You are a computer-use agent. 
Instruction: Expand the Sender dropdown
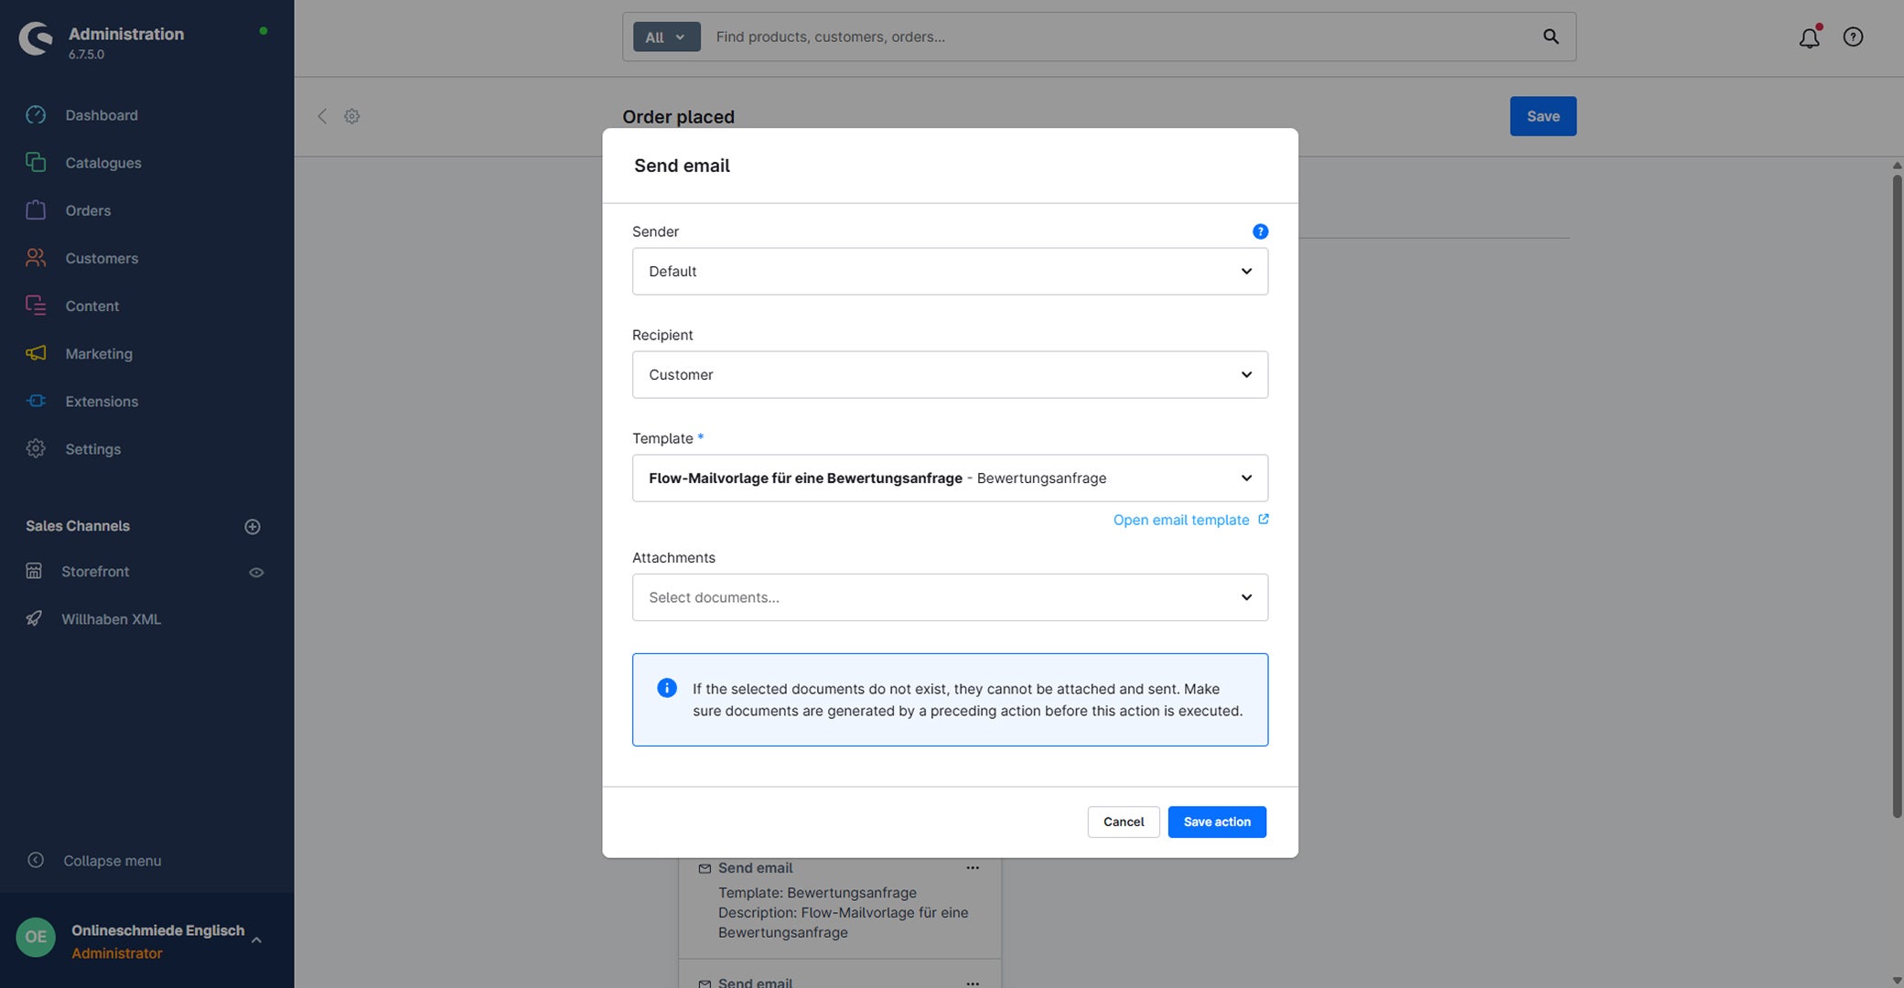click(x=950, y=271)
